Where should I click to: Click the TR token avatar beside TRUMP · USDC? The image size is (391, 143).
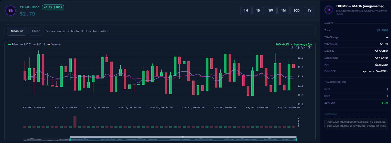[11, 11]
